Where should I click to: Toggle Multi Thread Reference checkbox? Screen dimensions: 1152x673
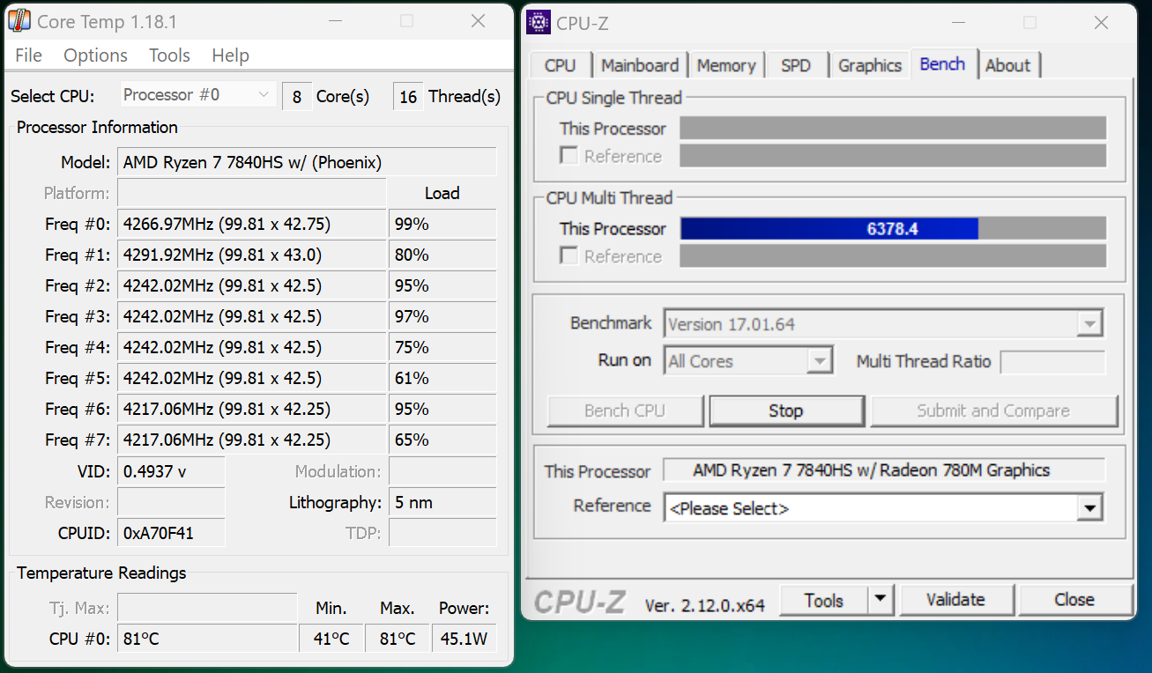[x=569, y=256]
